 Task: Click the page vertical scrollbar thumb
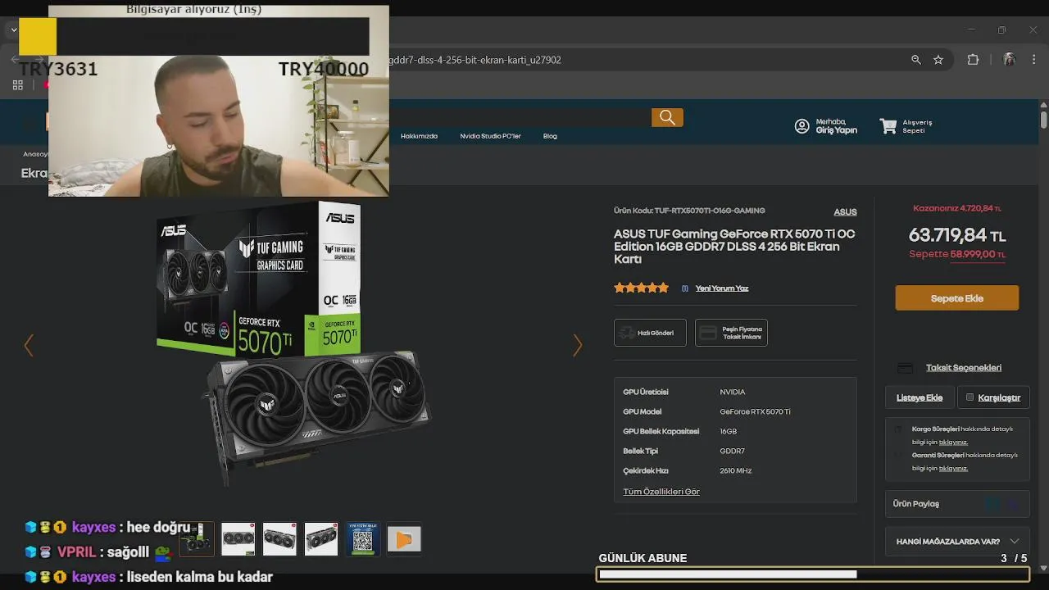point(1043,120)
